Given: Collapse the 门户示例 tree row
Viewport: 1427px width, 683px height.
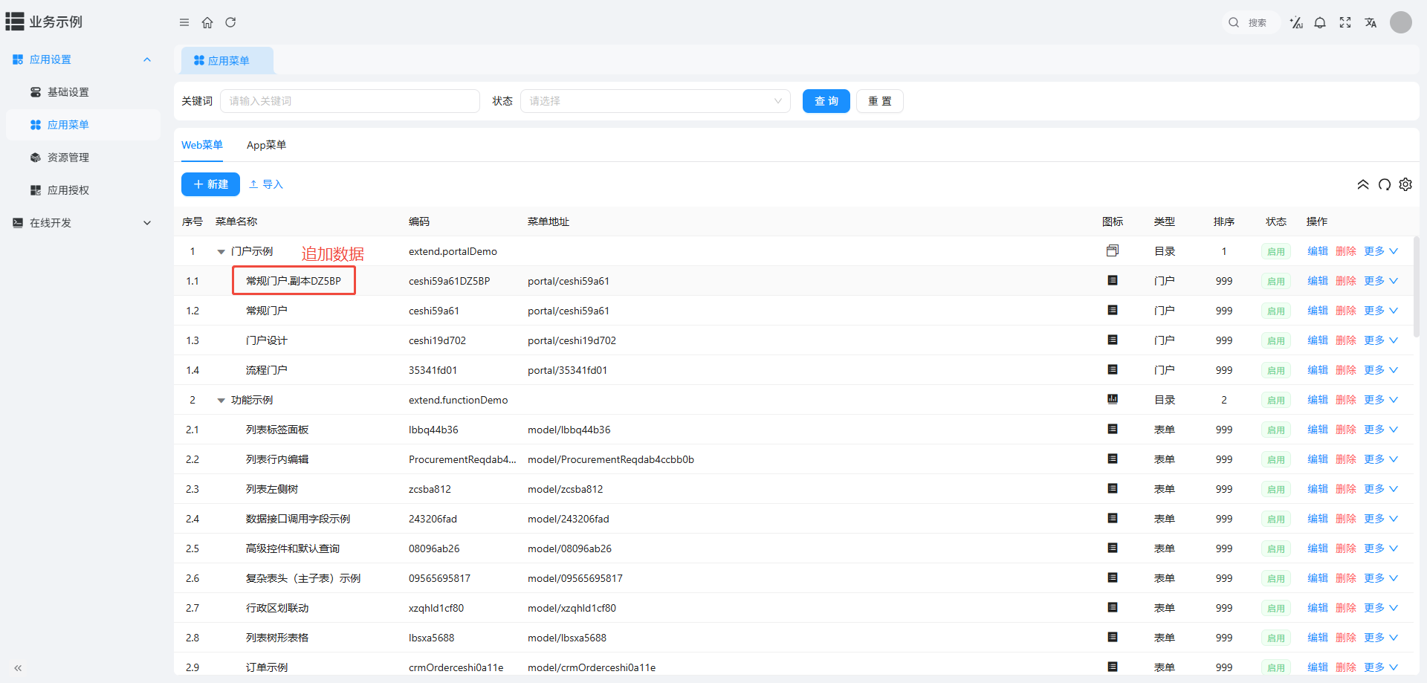Looking at the screenshot, I should coord(221,252).
